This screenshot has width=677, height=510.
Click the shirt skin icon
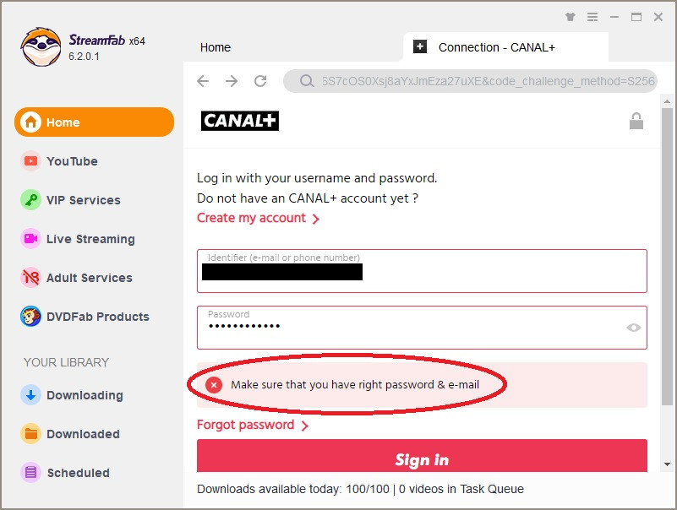(x=571, y=17)
